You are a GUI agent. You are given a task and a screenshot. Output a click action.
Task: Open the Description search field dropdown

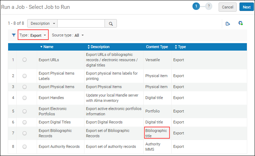click(x=42, y=24)
